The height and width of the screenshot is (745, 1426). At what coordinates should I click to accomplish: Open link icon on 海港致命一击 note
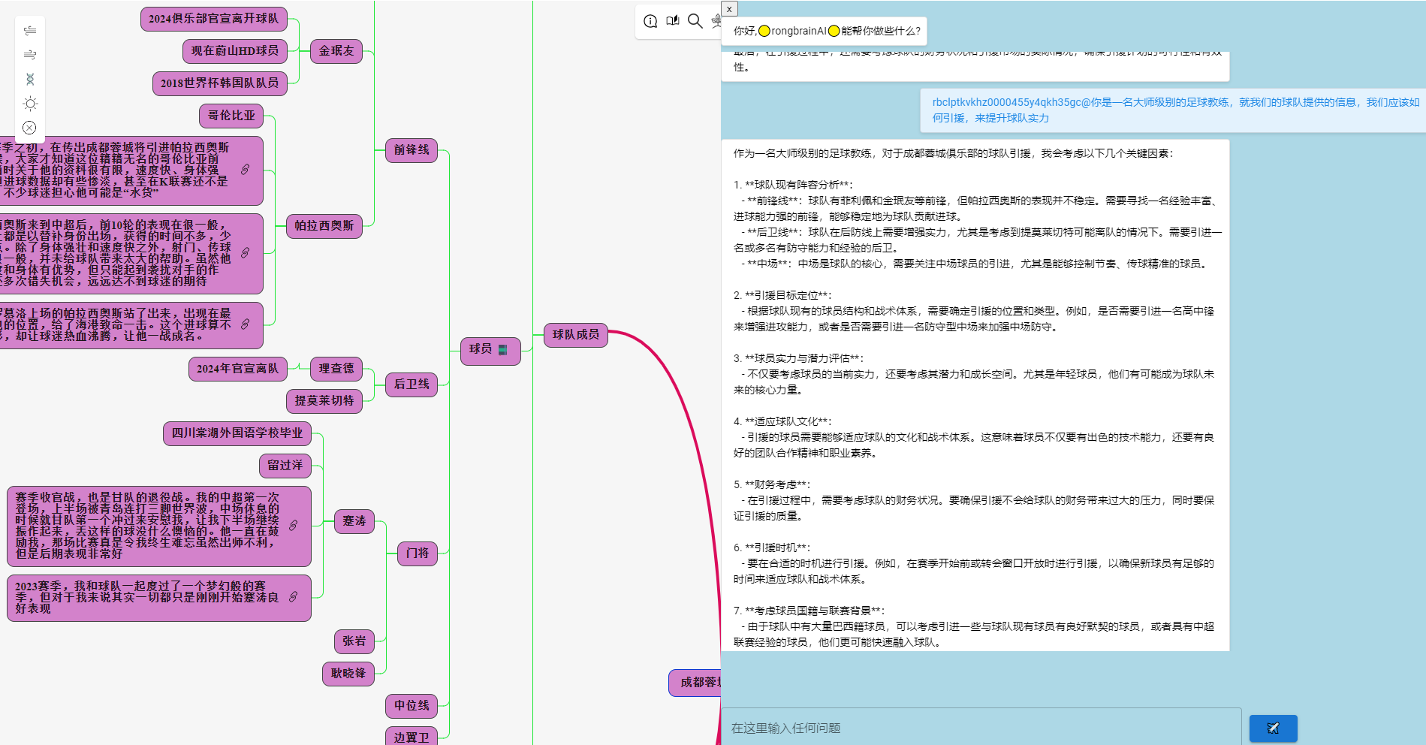pyautogui.click(x=245, y=324)
